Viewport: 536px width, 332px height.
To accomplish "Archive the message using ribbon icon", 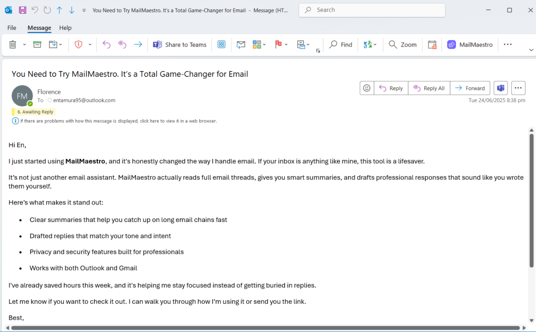I will point(37,44).
